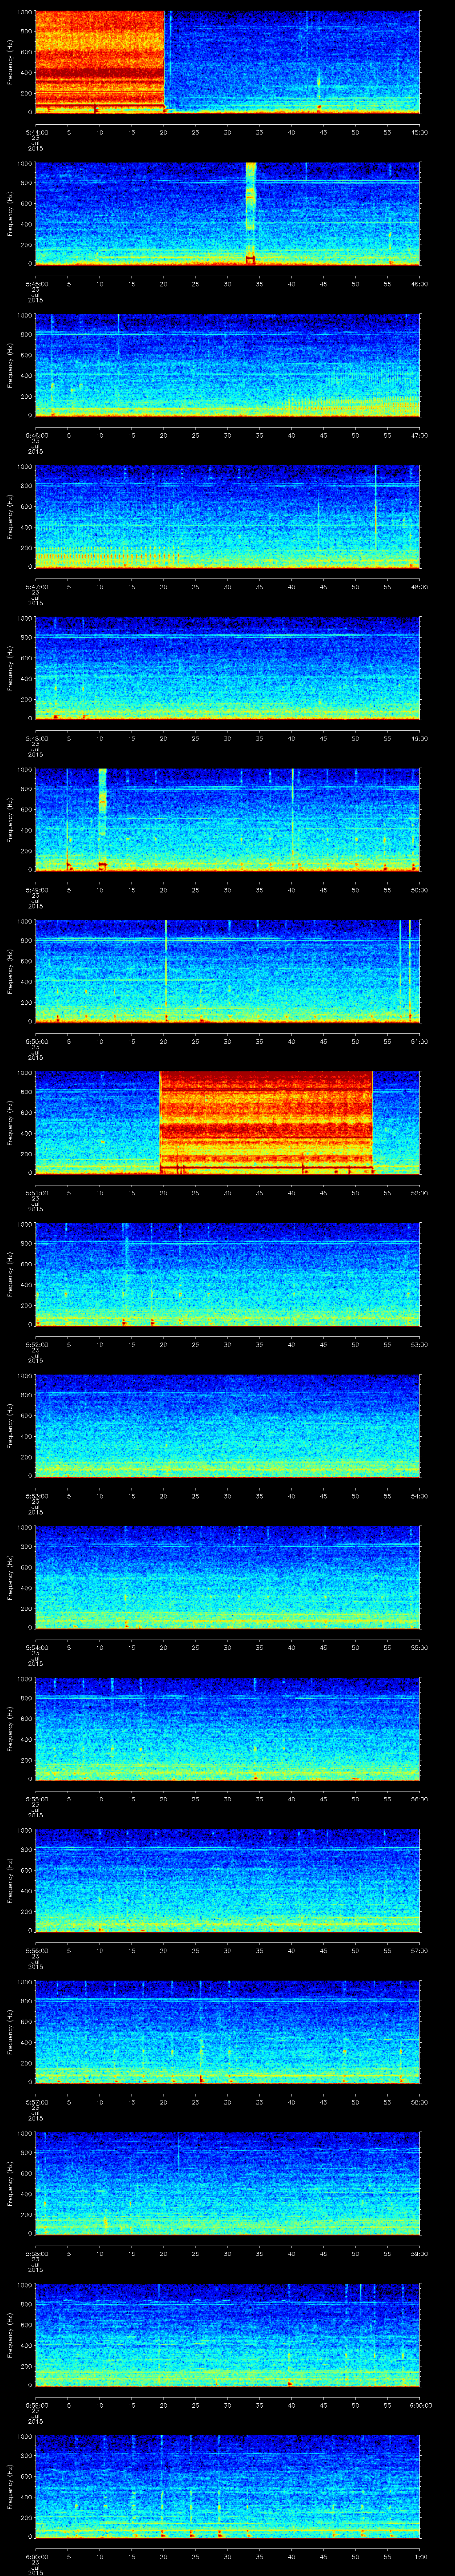Click the 45:00 end time label

(x=419, y=132)
